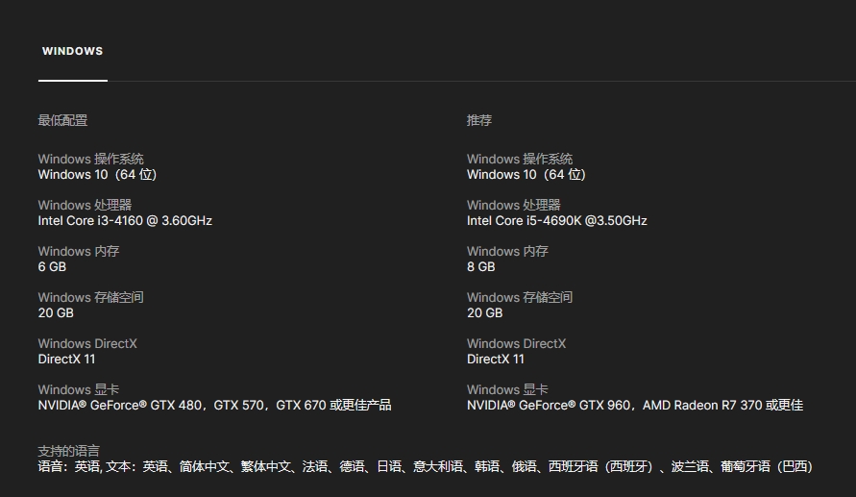Click the Windows 内存 label under 推荐

(x=507, y=251)
